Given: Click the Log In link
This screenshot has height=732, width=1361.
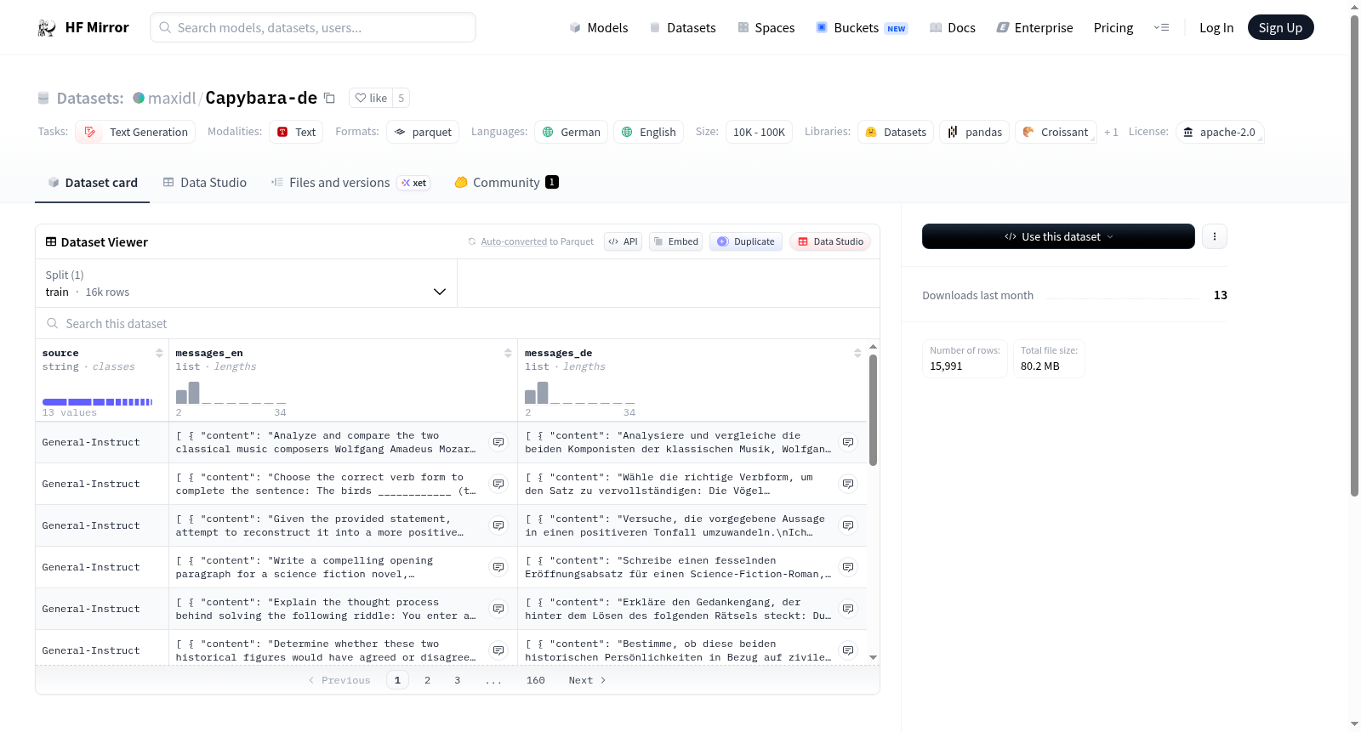Looking at the screenshot, I should 1216,27.
